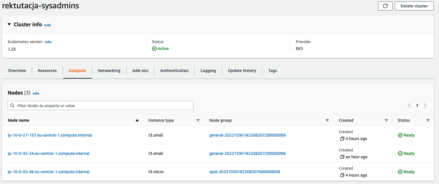Open the Node group column filter dropdown
Screen dimensions: 439x184
327,120
